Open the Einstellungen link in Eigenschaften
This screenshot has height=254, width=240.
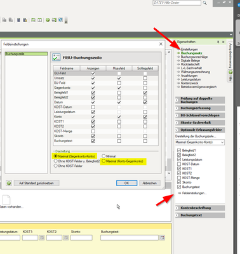click(x=189, y=50)
